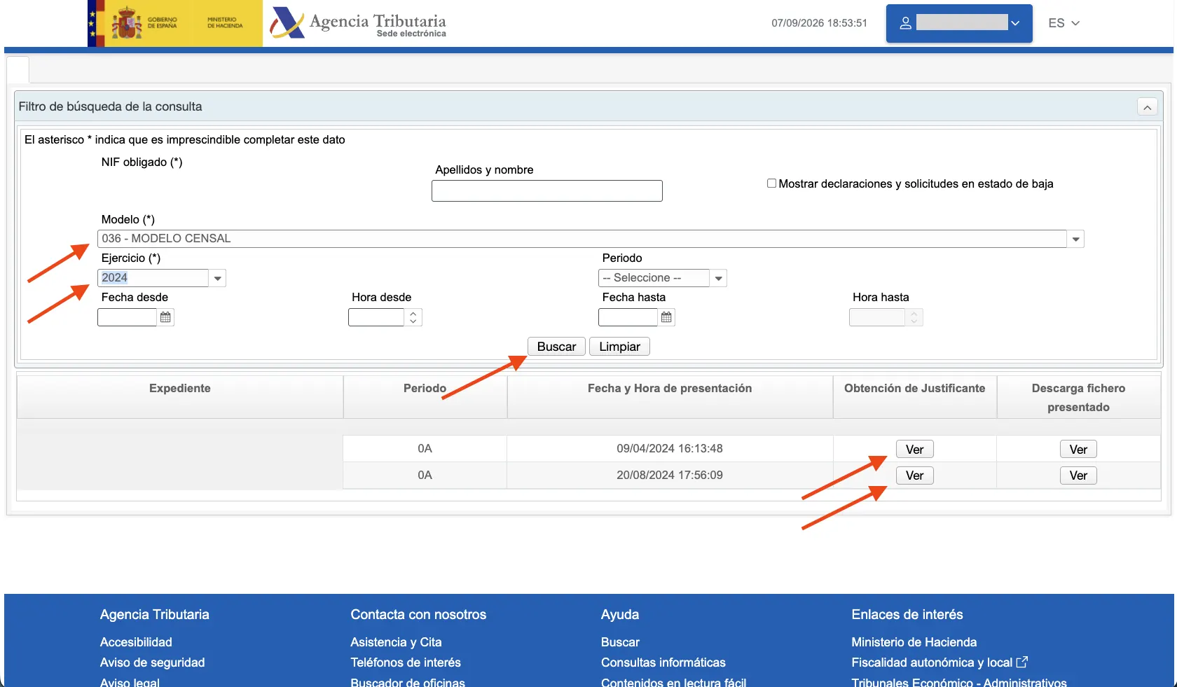Open the Modelo dropdown list
The image size is (1177, 687).
[1075, 239]
